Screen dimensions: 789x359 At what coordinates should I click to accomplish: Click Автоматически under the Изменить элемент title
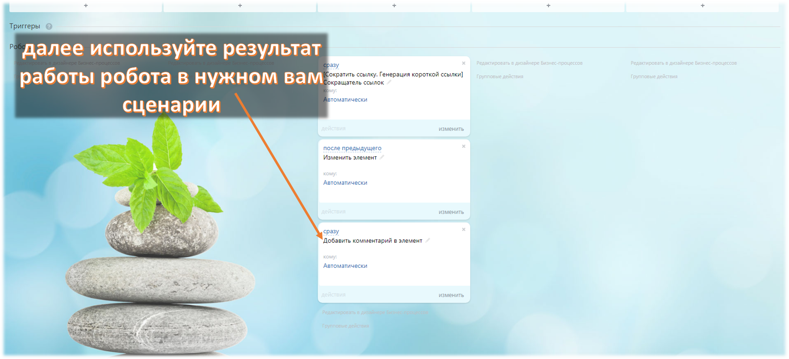tap(345, 182)
